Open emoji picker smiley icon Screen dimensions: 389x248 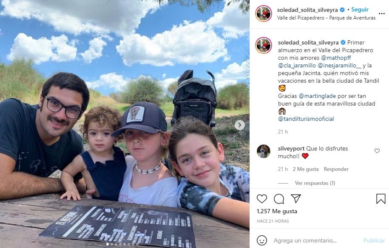(262, 240)
